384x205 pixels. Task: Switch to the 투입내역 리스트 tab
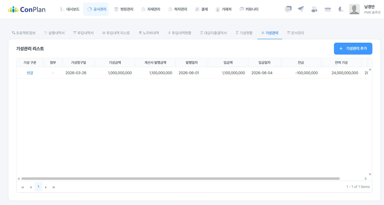(x=116, y=33)
